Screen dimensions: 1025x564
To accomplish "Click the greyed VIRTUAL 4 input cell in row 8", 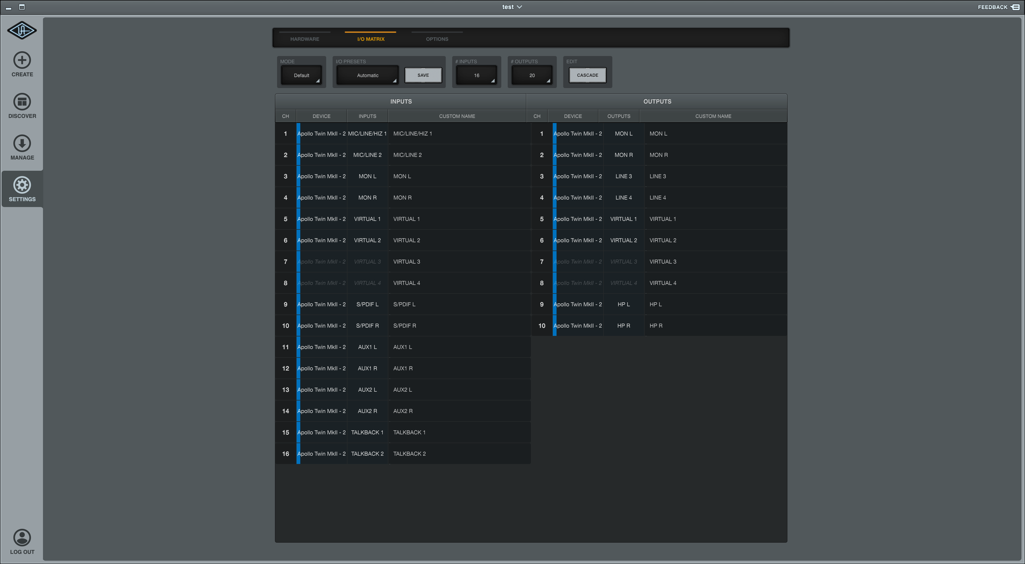I will [x=367, y=283].
